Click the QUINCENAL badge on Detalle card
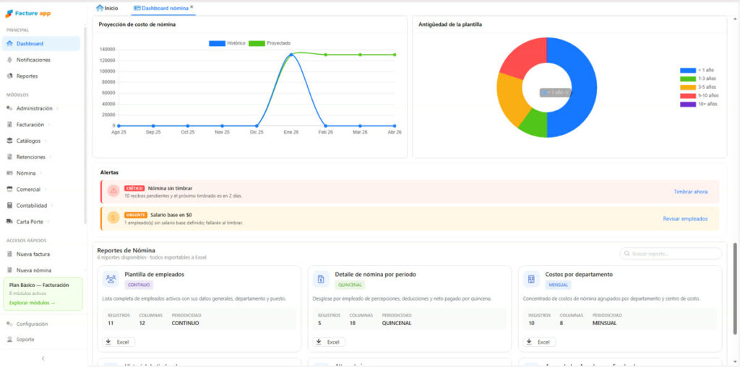Screen dimensions: 740x367 coord(350,285)
